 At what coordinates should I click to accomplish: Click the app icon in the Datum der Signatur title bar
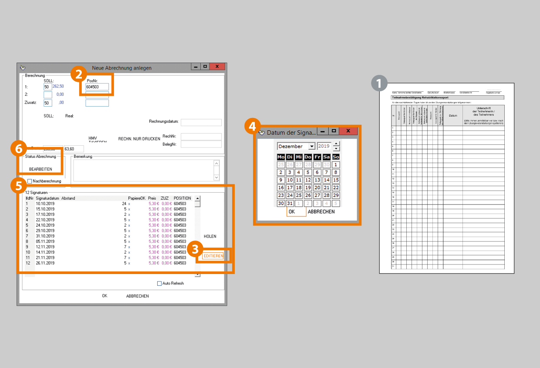coord(262,132)
